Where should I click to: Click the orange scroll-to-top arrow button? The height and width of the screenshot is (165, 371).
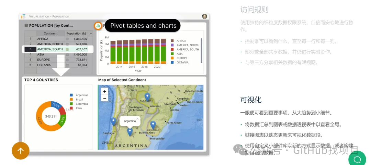tap(21, 151)
